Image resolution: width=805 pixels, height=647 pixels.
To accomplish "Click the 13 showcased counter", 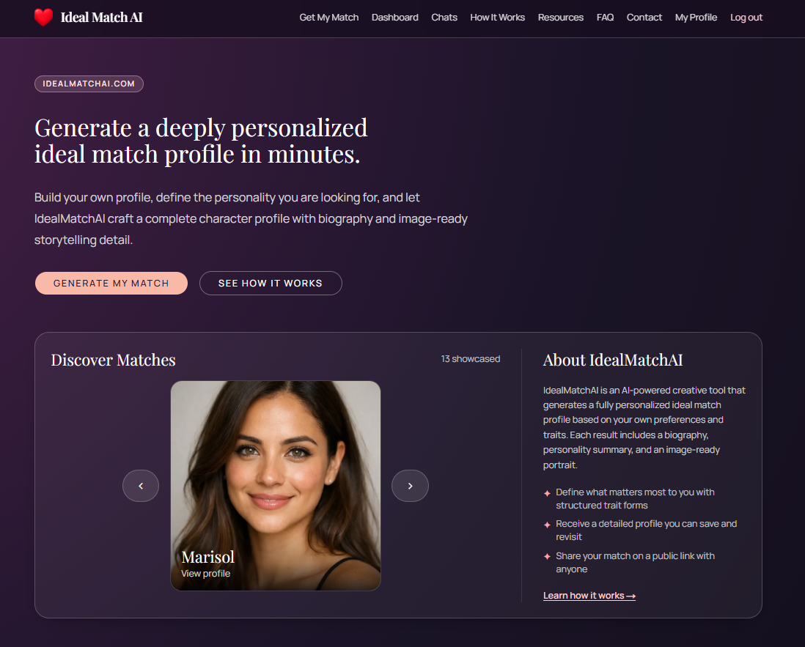I will (x=470, y=358).
